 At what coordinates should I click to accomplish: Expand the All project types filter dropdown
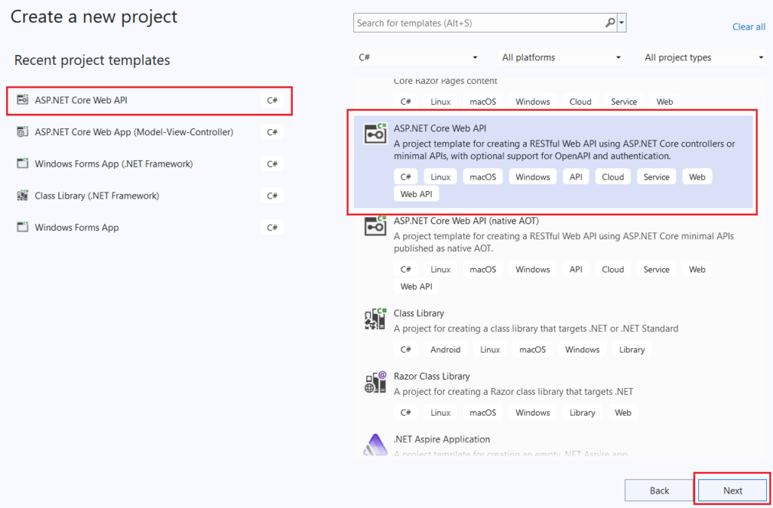coord(704,57)
